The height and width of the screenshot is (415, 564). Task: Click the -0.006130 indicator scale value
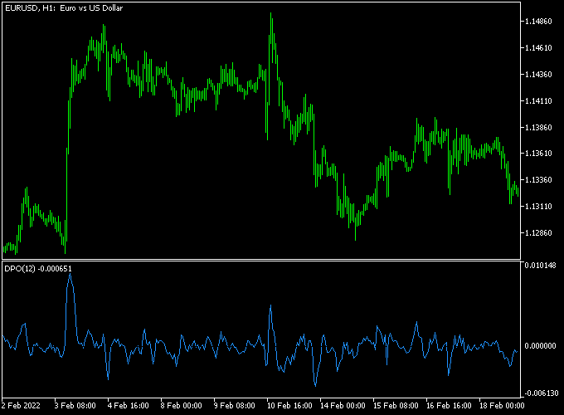pyautogui.click(x=541, y=393)
